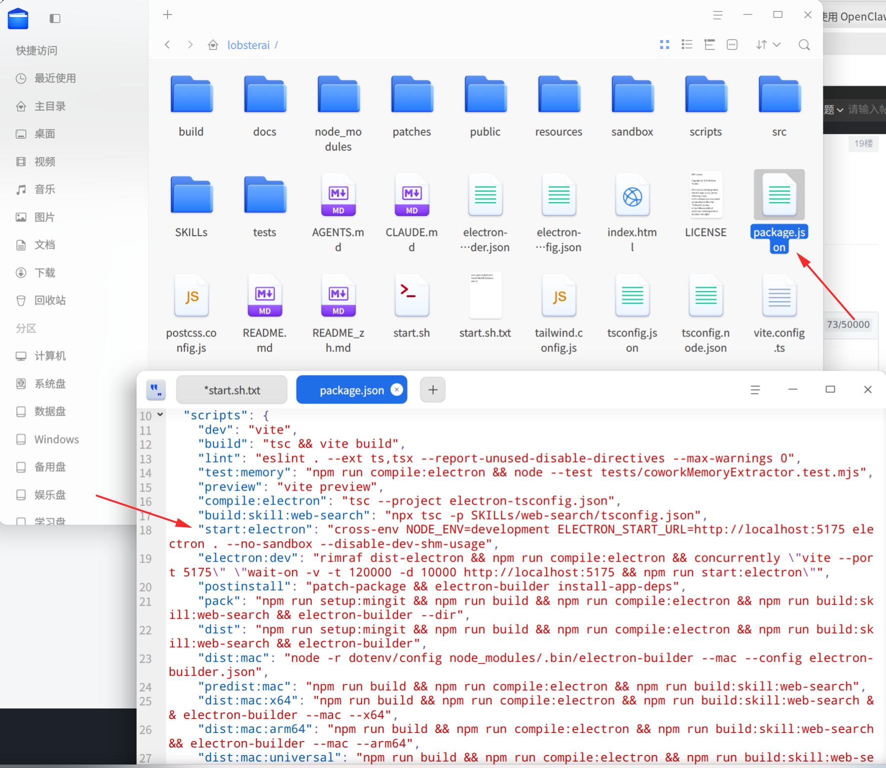Open a new file manager tab

pos(168,15)
